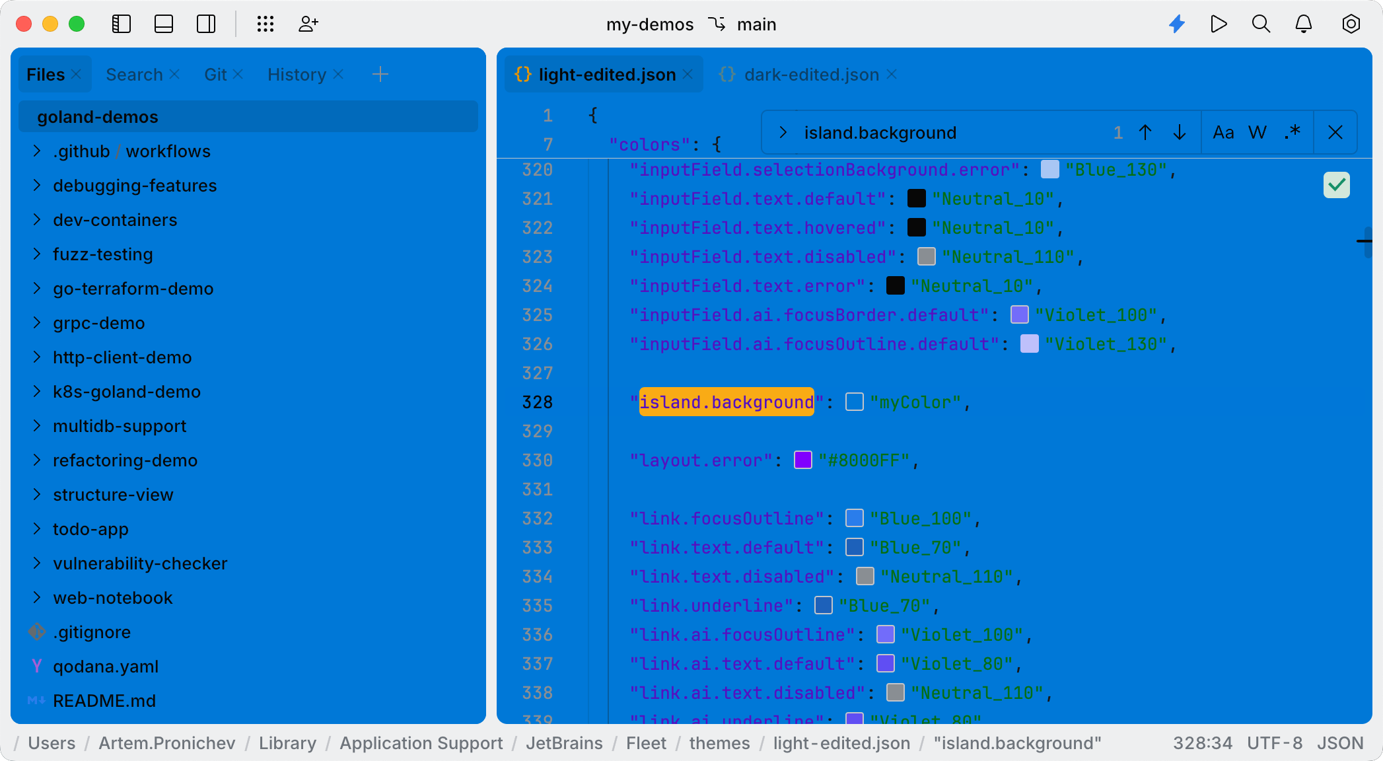Toggle the bottom panel icon
Screen dimensions: 1383x761
point(164,24)
